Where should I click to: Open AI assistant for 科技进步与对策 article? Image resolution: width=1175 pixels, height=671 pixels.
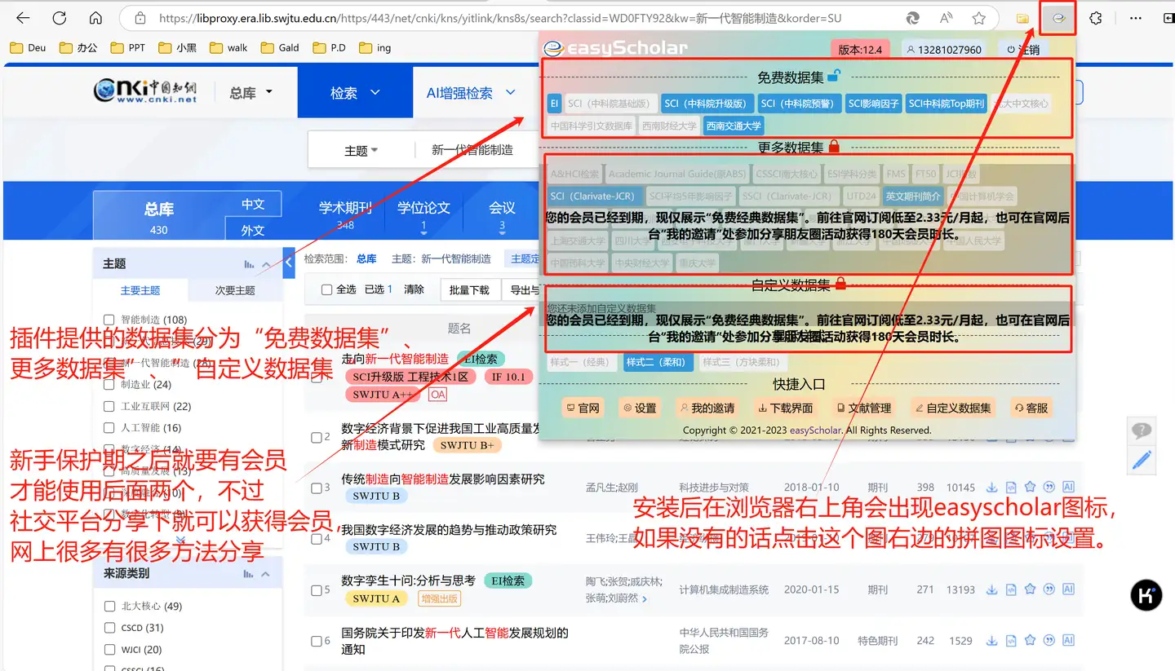(x=1068, y=488)
